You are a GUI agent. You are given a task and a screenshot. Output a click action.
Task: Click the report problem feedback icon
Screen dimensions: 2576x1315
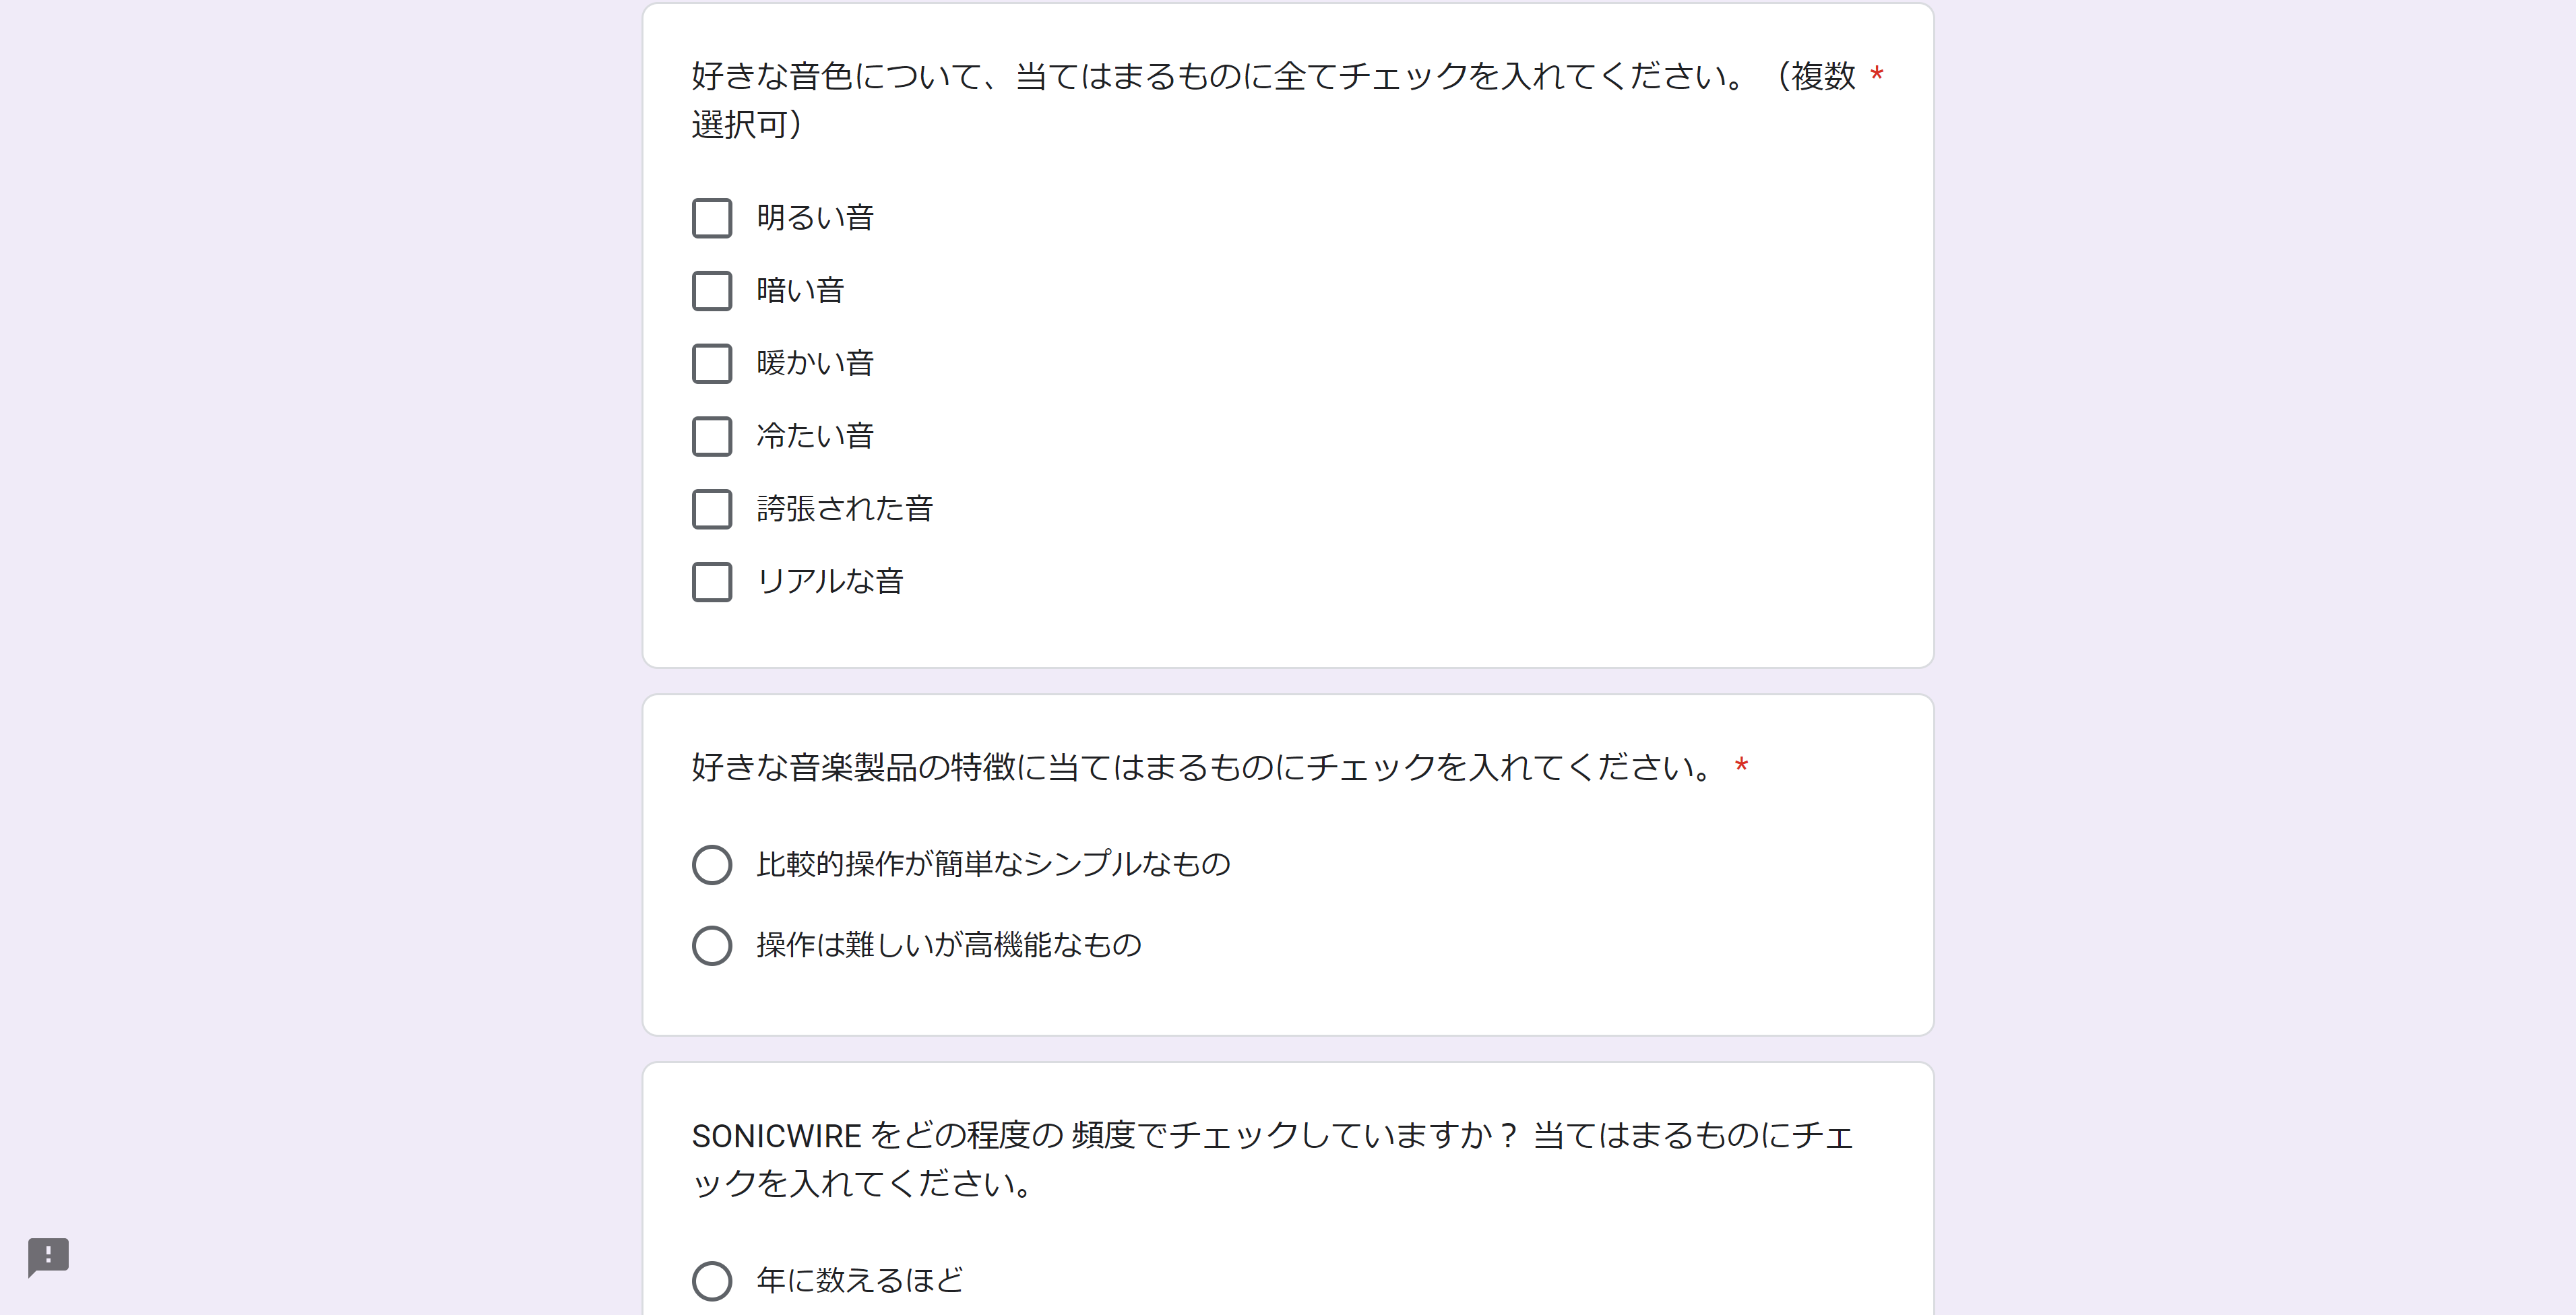pyautogui.click(x=48, y=1256)
